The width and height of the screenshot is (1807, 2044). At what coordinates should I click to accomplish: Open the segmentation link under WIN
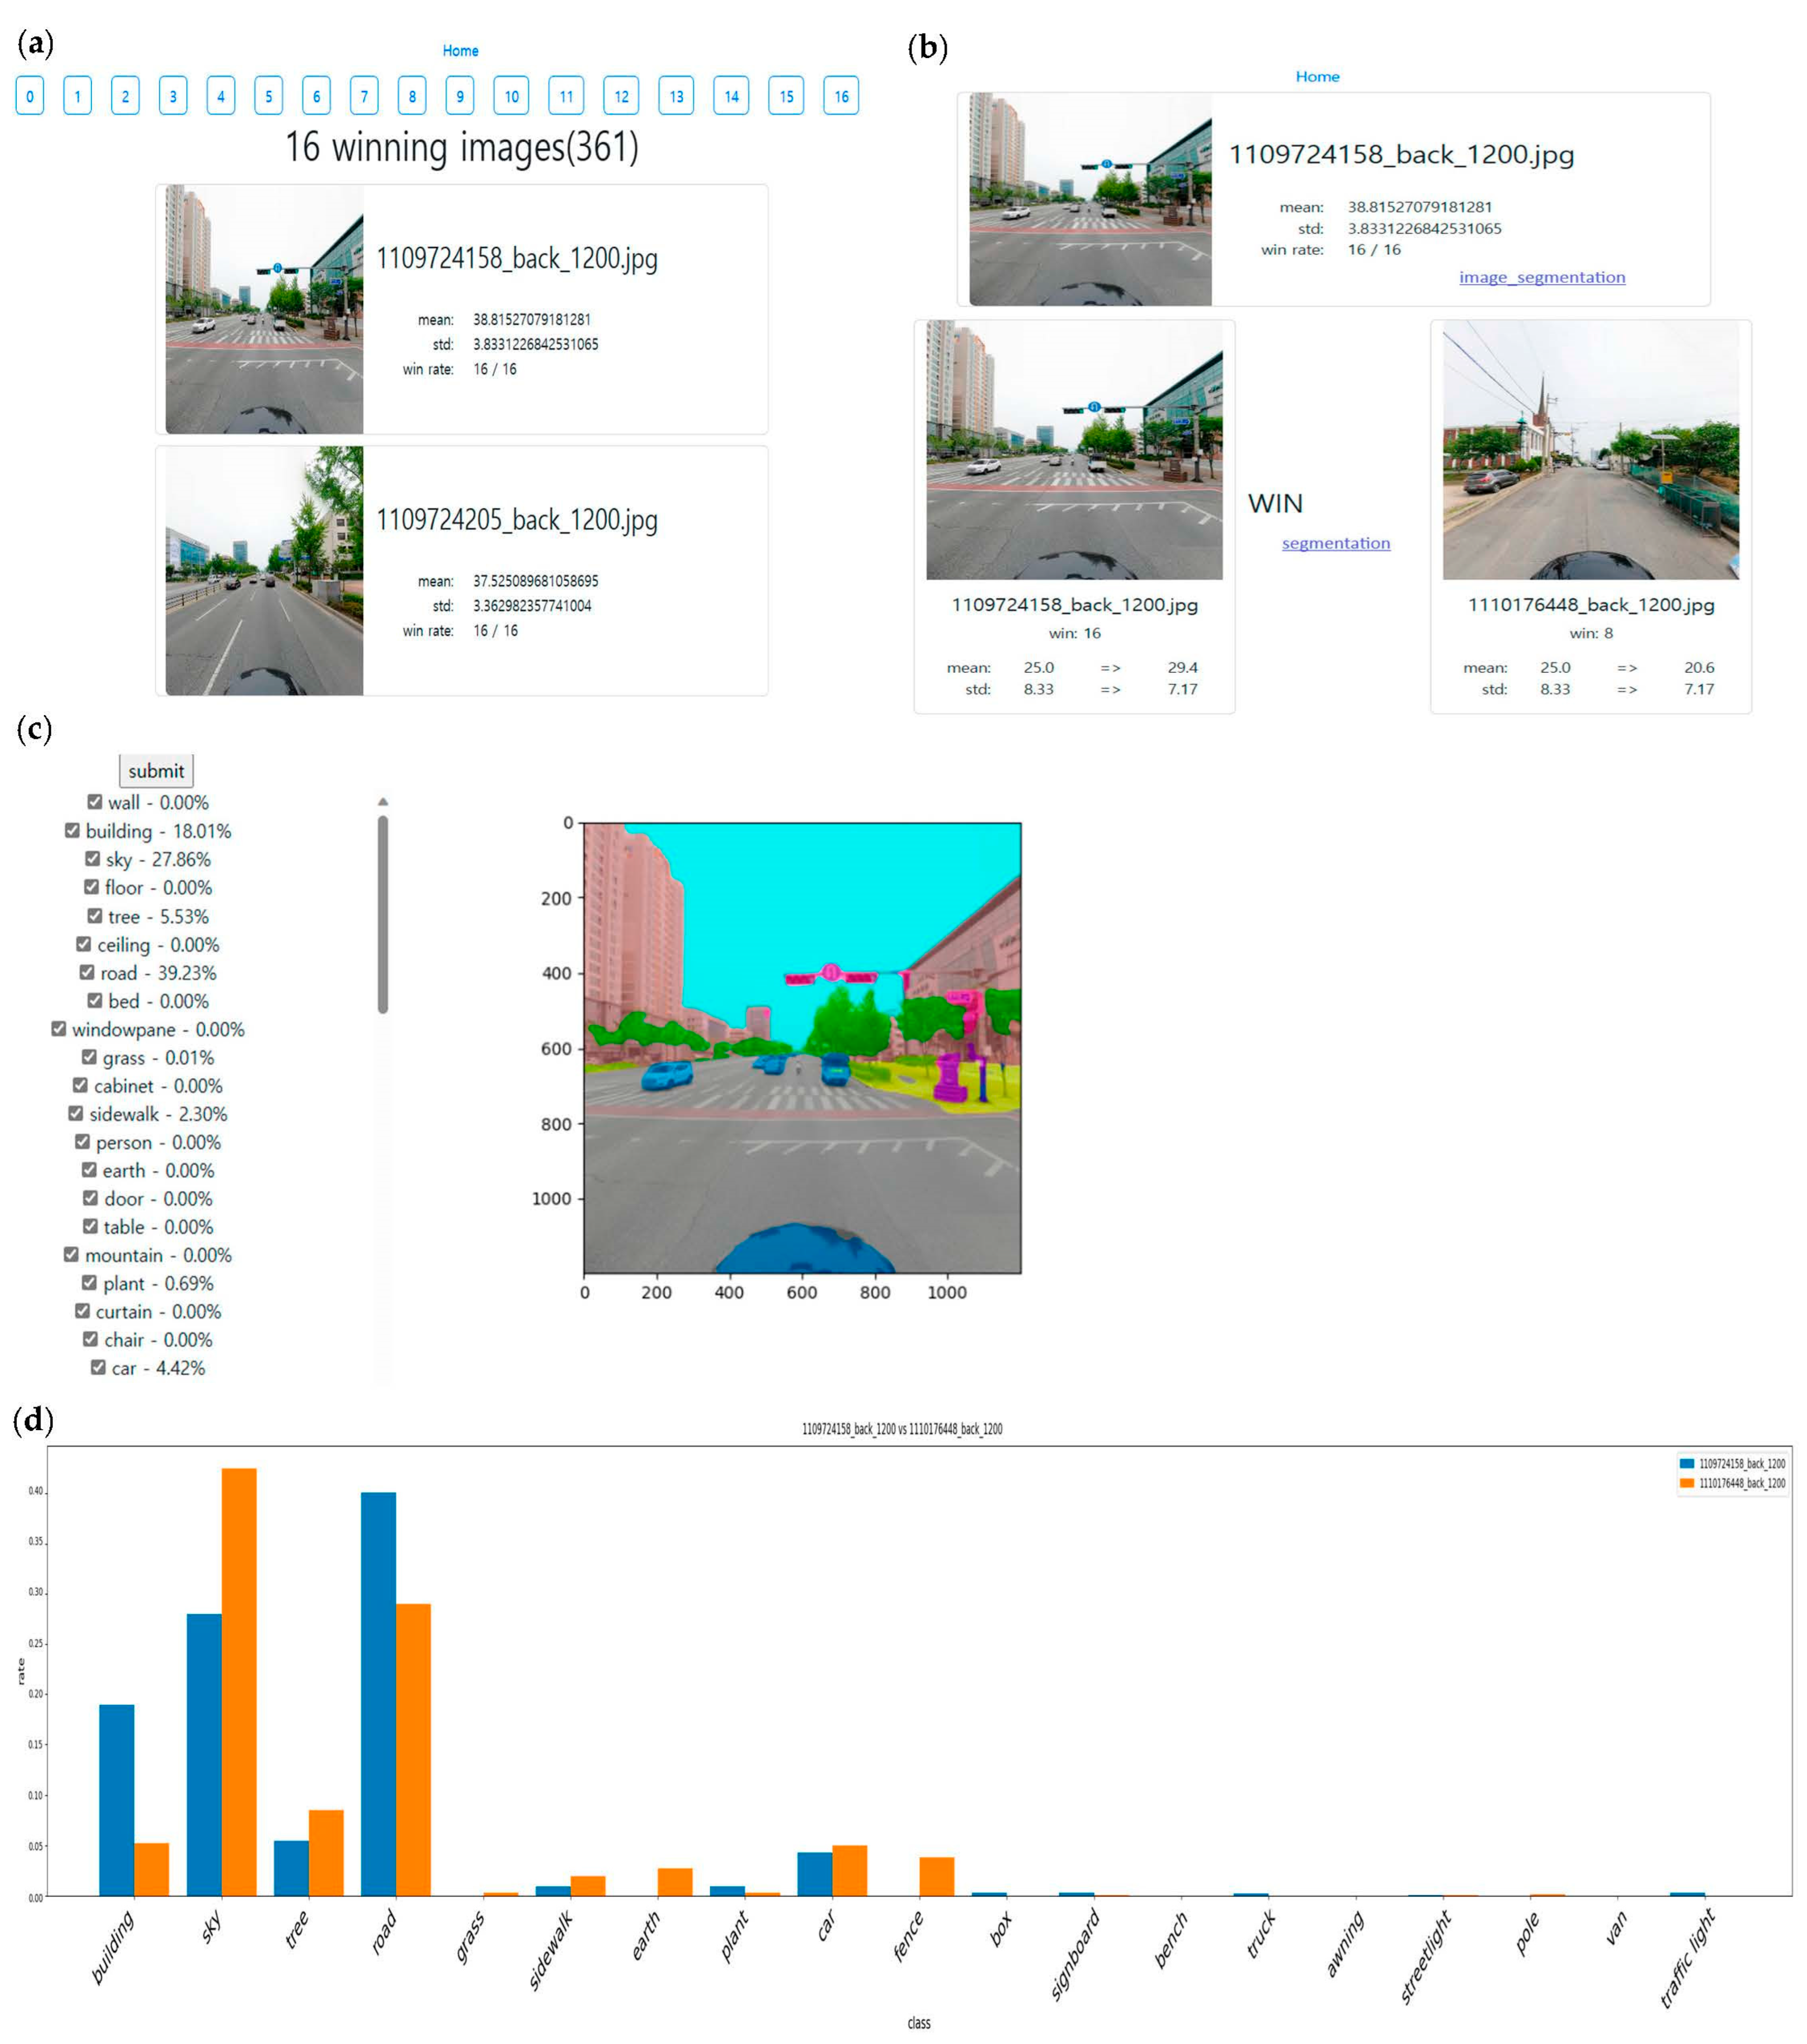(x=1335, y=543)
